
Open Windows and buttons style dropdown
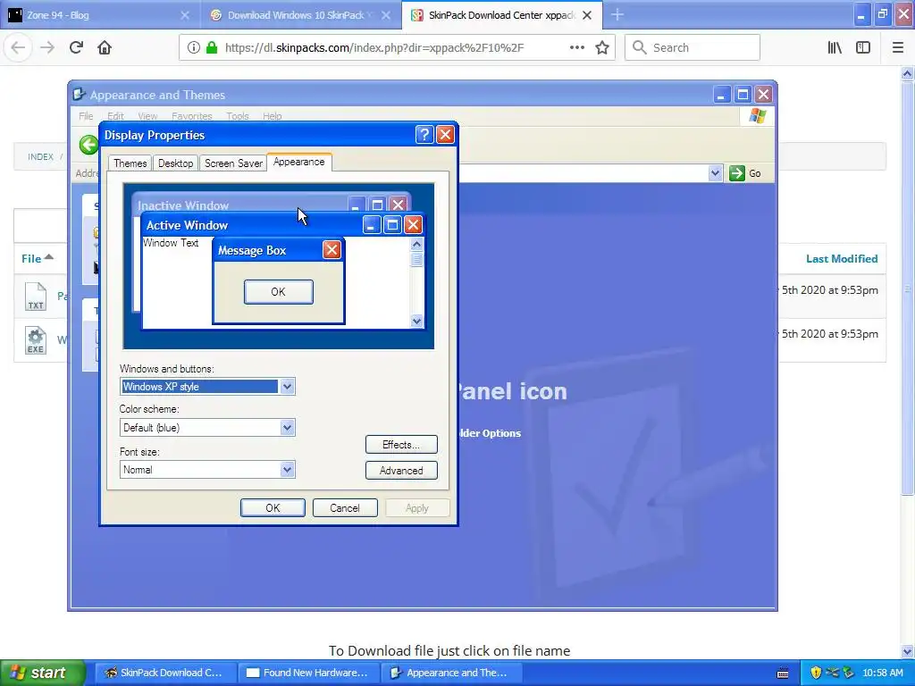point(287,387)
